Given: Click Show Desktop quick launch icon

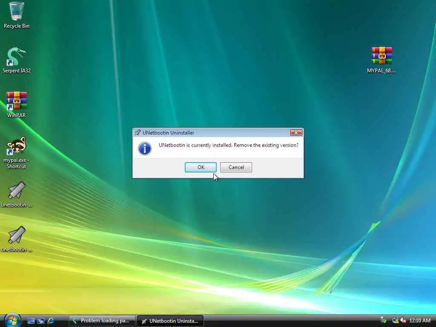Looking at the screenshot, I should [31, 321].
